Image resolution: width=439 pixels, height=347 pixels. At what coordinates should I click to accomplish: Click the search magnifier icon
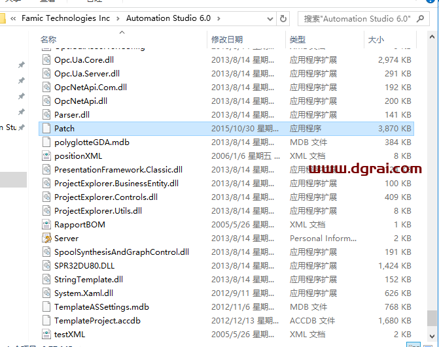coord(420,19)
